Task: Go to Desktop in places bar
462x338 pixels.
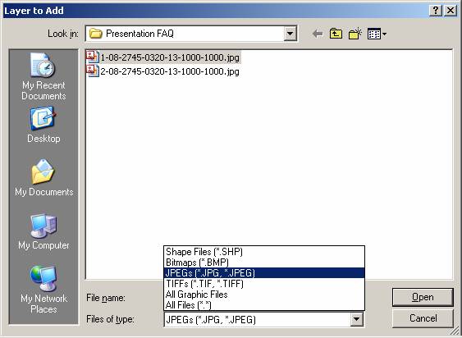Action: (x=43, y=125)
